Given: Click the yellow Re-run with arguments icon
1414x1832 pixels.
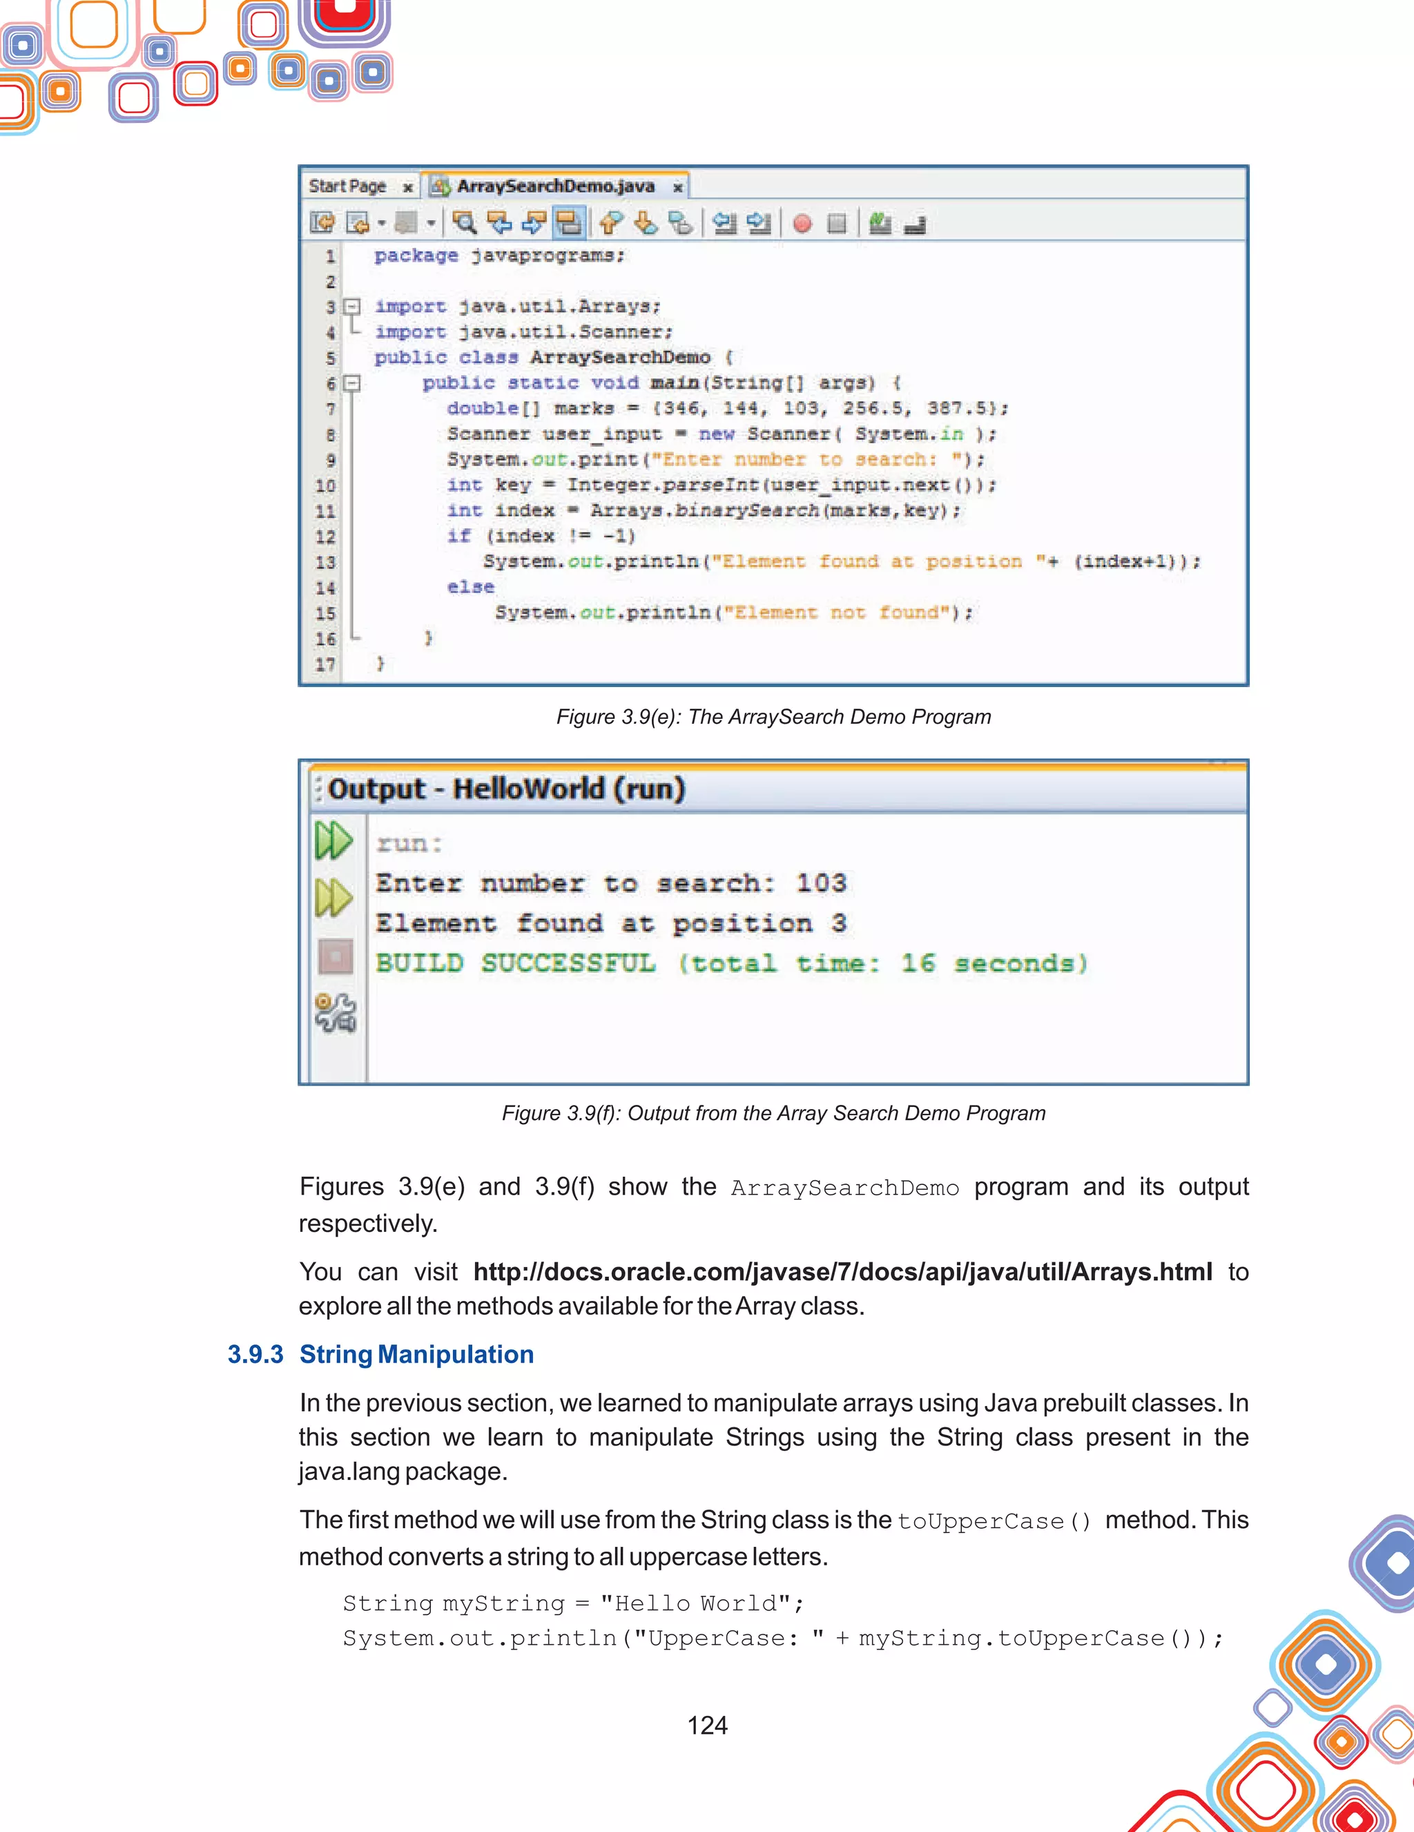Looking at the screenshot, I should pos(333,898).
